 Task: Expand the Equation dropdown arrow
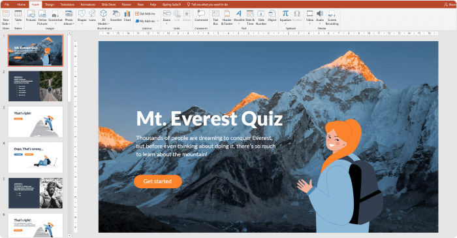pyautogui.click(x=285, y=24)
